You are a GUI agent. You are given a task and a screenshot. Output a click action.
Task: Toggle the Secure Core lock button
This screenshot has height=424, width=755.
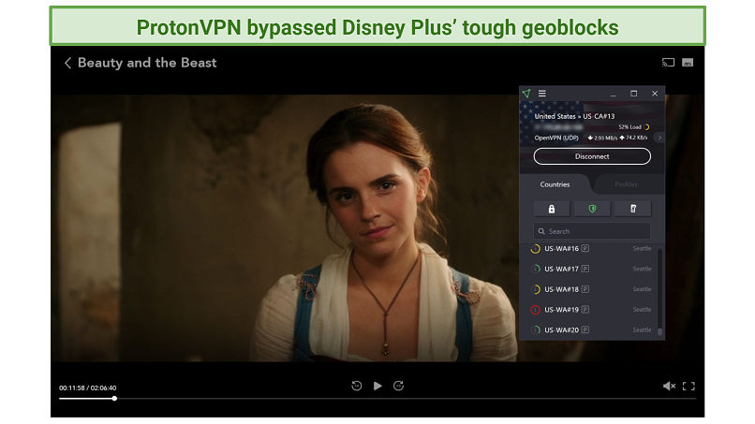click(x=552, y=209)
